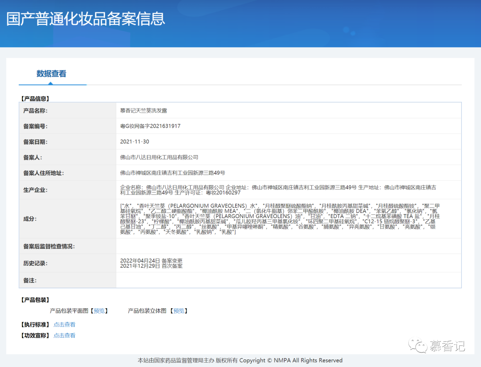
Task: Click the 产品包装立体图 label text
Action: click(x=147, y=311)
